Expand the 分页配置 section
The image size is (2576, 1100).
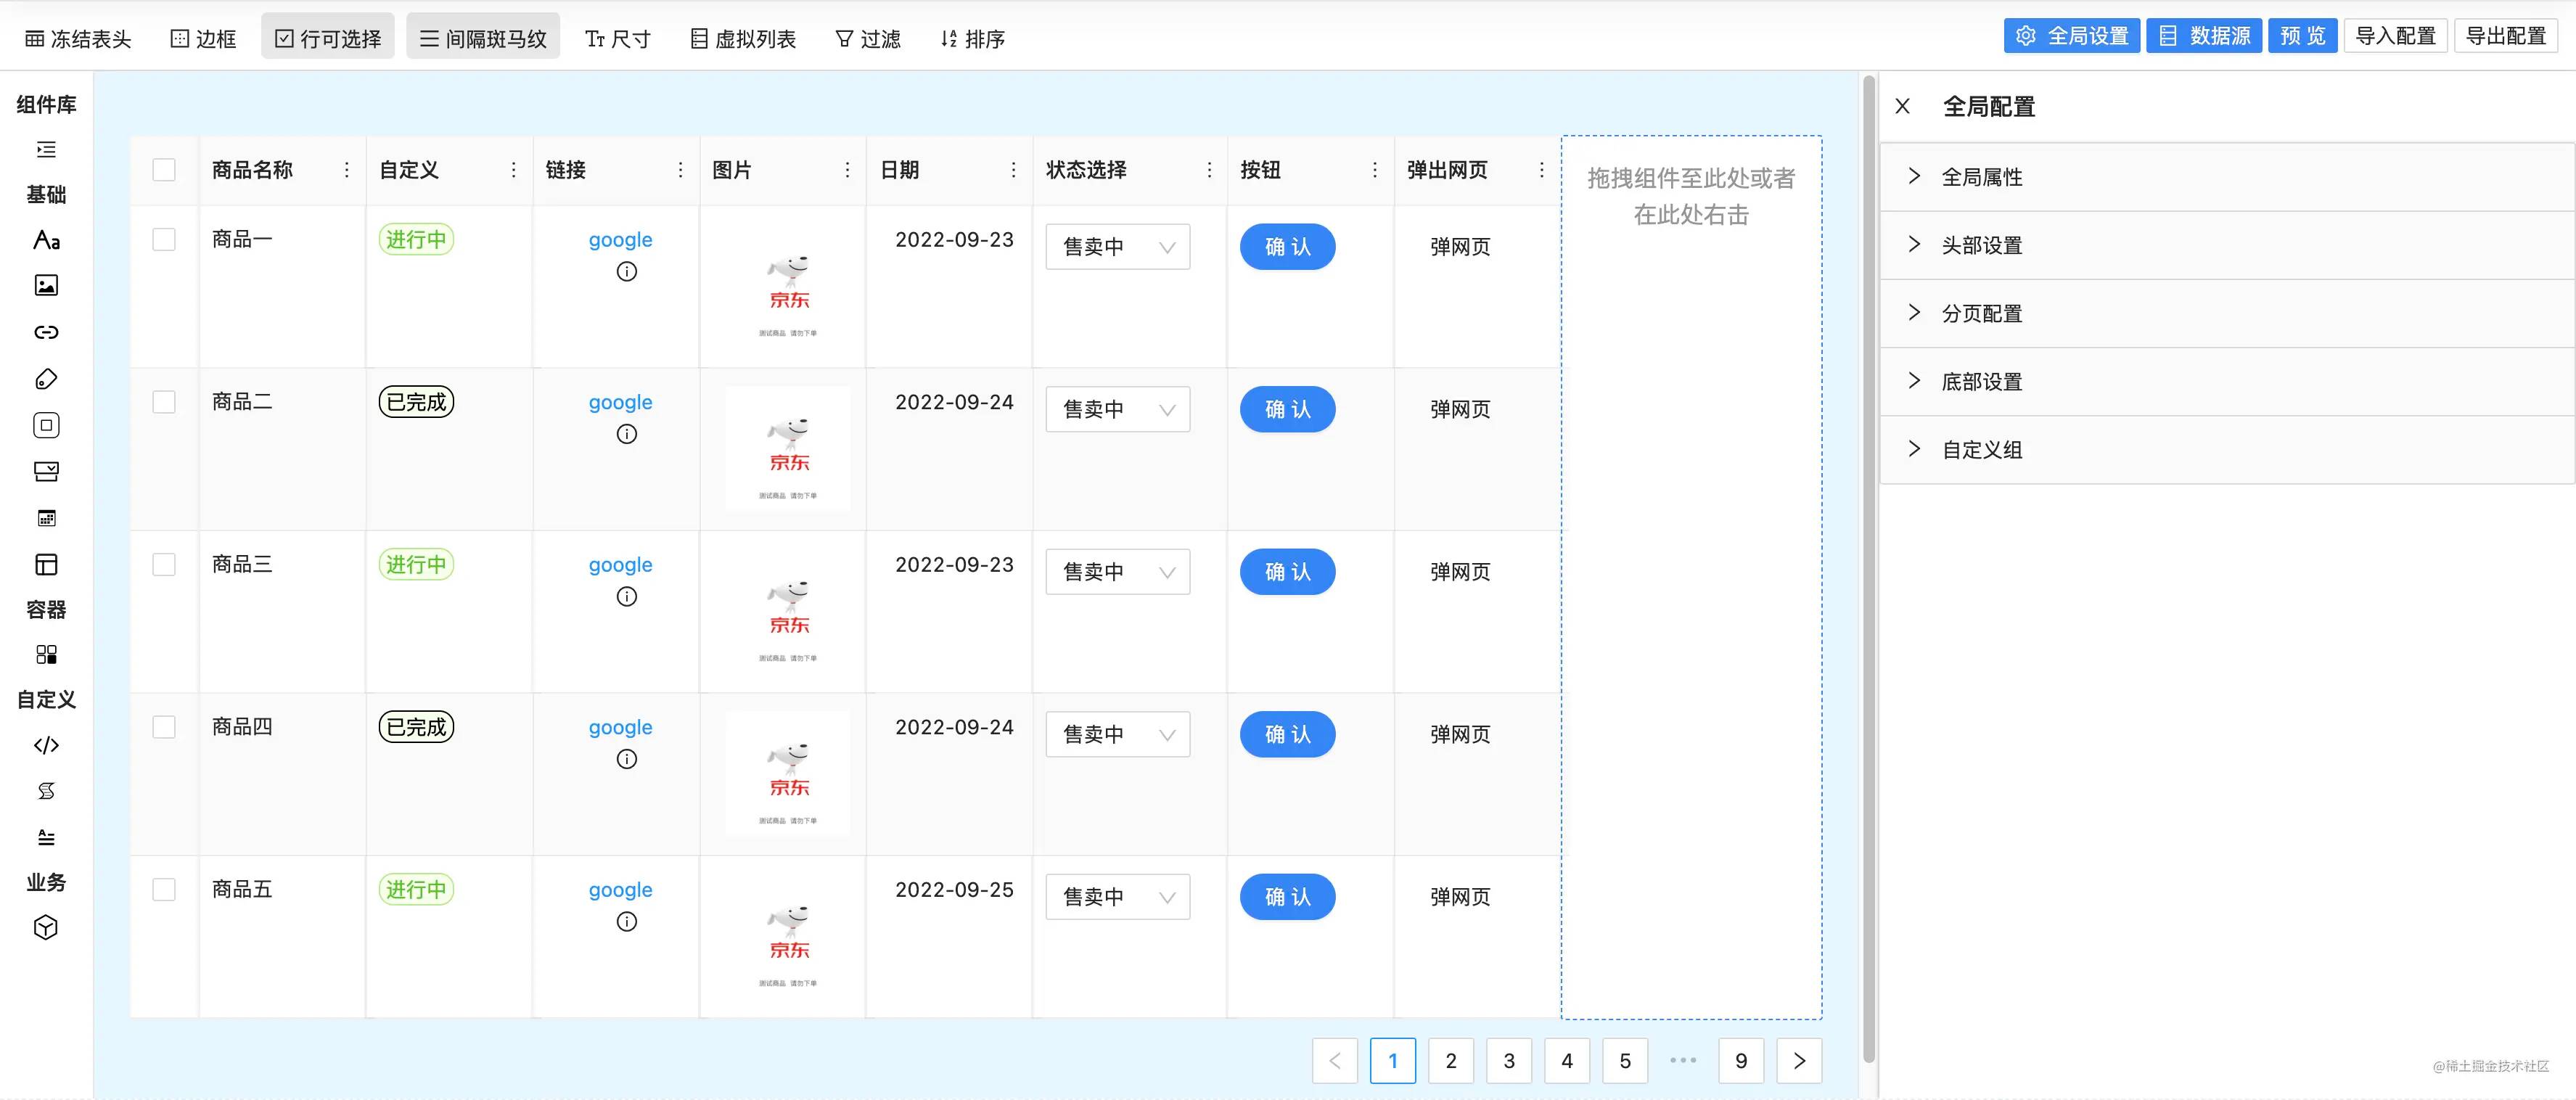1981,313
